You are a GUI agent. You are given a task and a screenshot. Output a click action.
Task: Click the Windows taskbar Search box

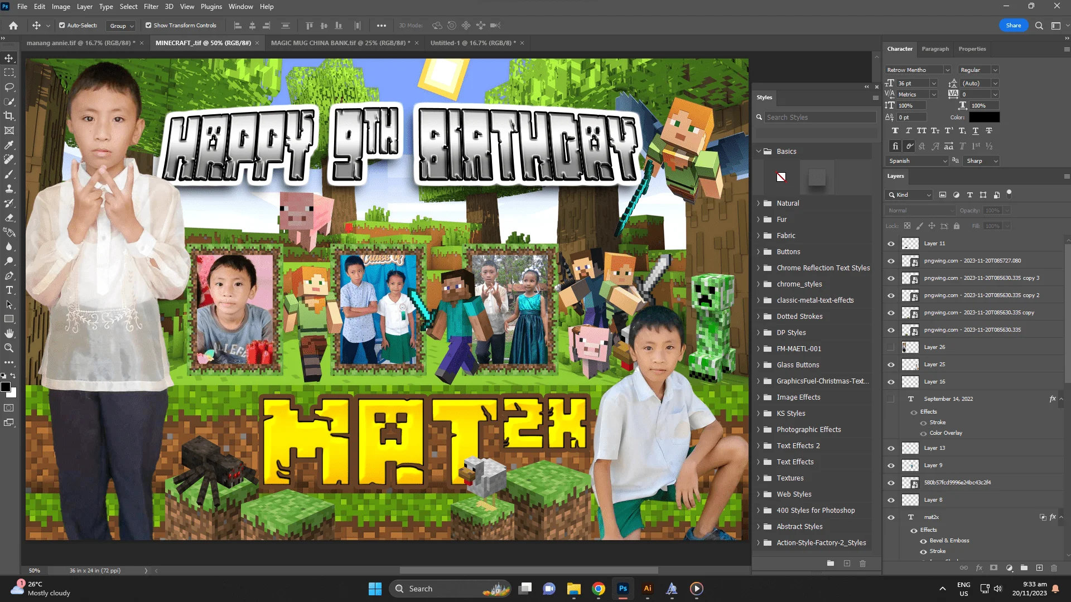(x=450, y=589)
